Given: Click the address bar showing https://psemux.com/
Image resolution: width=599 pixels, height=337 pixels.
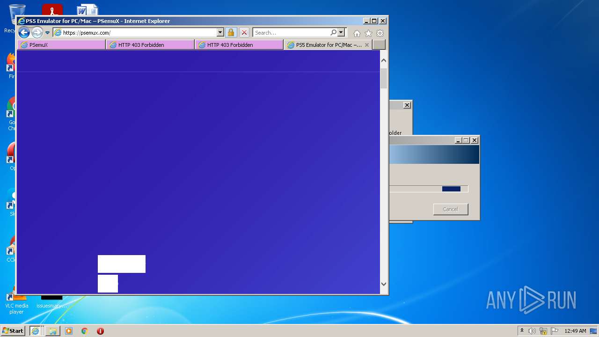Looking at the screenshot, I should pos(135,33).
